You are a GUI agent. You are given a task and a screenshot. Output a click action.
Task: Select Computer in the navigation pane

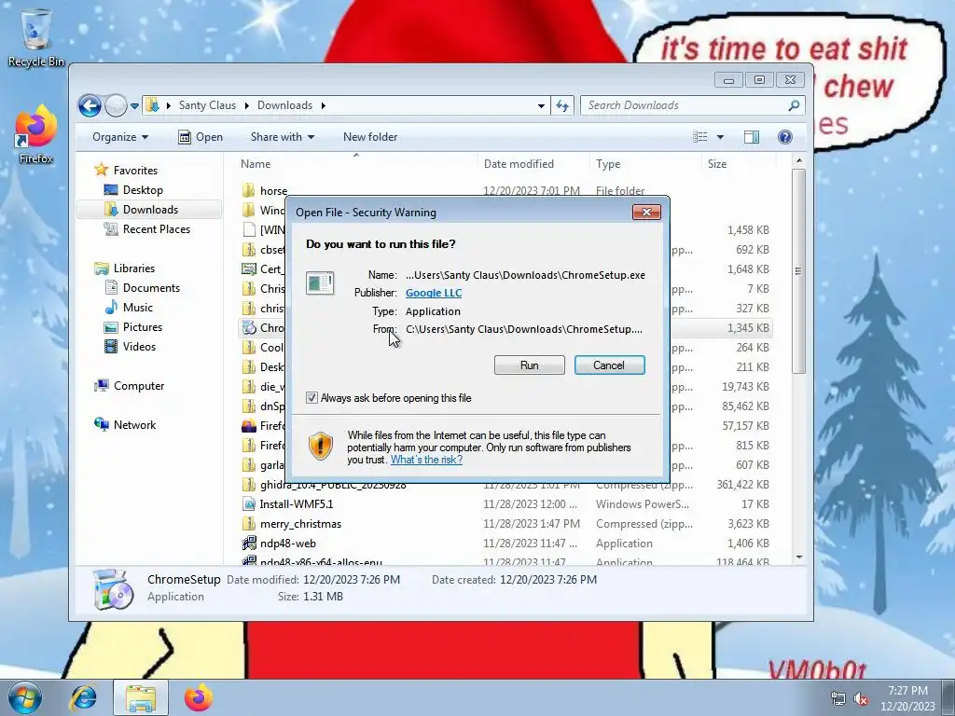point(139,385)
